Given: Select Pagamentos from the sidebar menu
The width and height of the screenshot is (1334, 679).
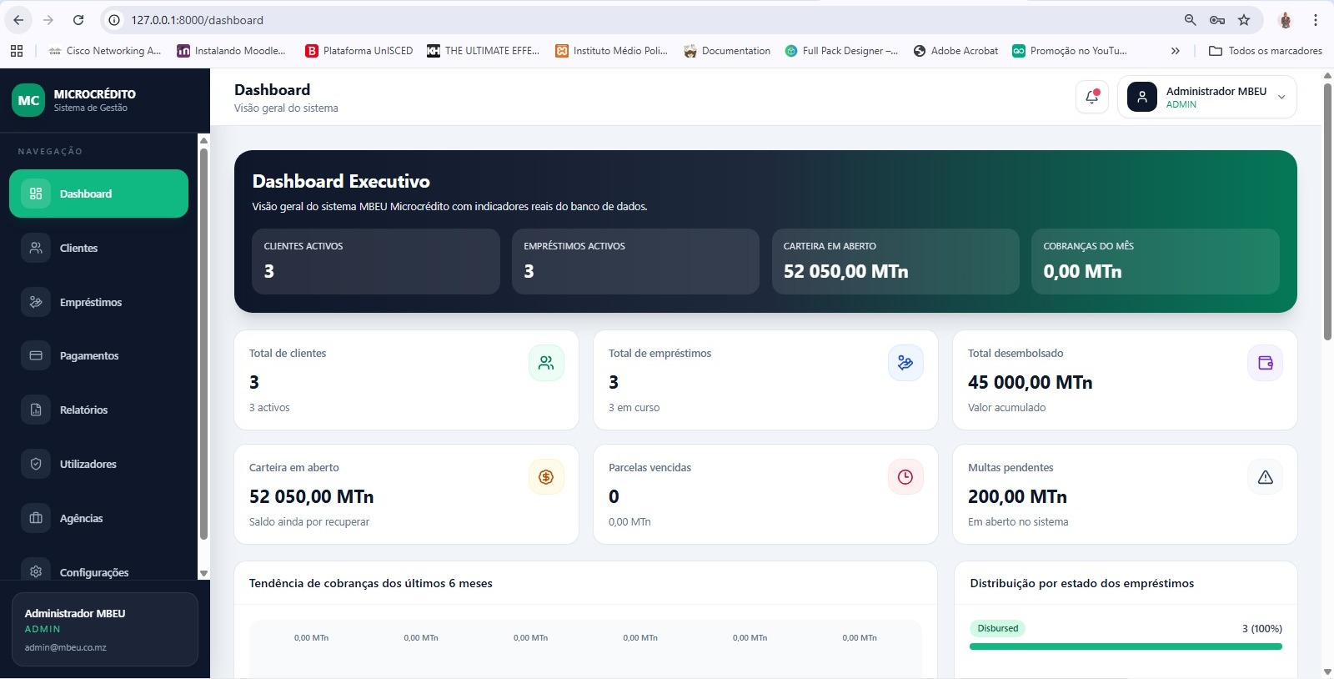Looking at the screenshot, I should pyautogui.click(x=88, y=355).
